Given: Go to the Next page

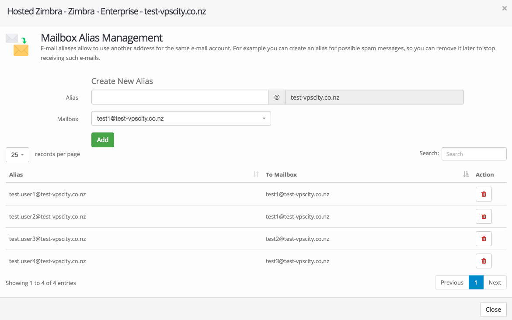Looking at the screenshot, I should pos(495,282).
